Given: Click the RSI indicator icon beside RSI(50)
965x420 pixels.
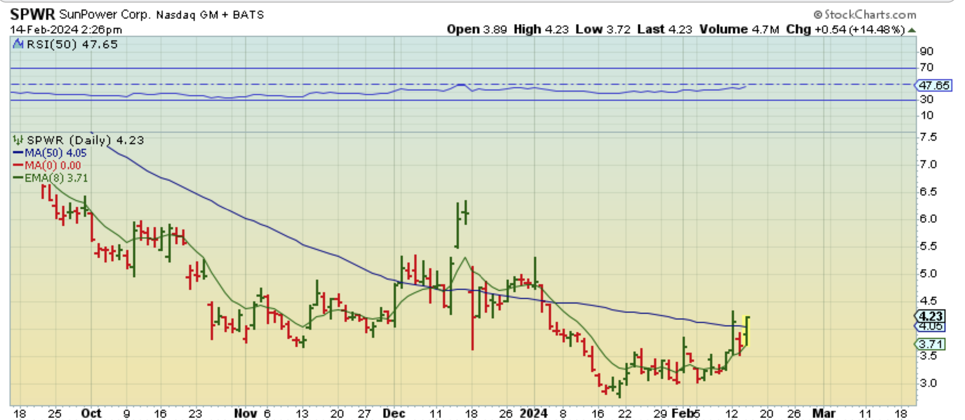Looking at the screenshot, I should tap(18, 44).
